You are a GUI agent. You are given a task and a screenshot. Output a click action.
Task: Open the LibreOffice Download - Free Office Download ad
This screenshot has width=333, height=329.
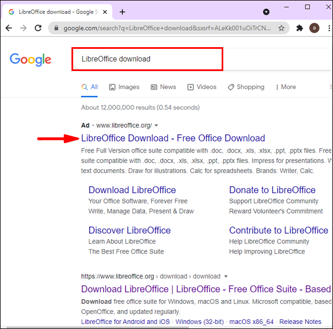pos(173,138)
